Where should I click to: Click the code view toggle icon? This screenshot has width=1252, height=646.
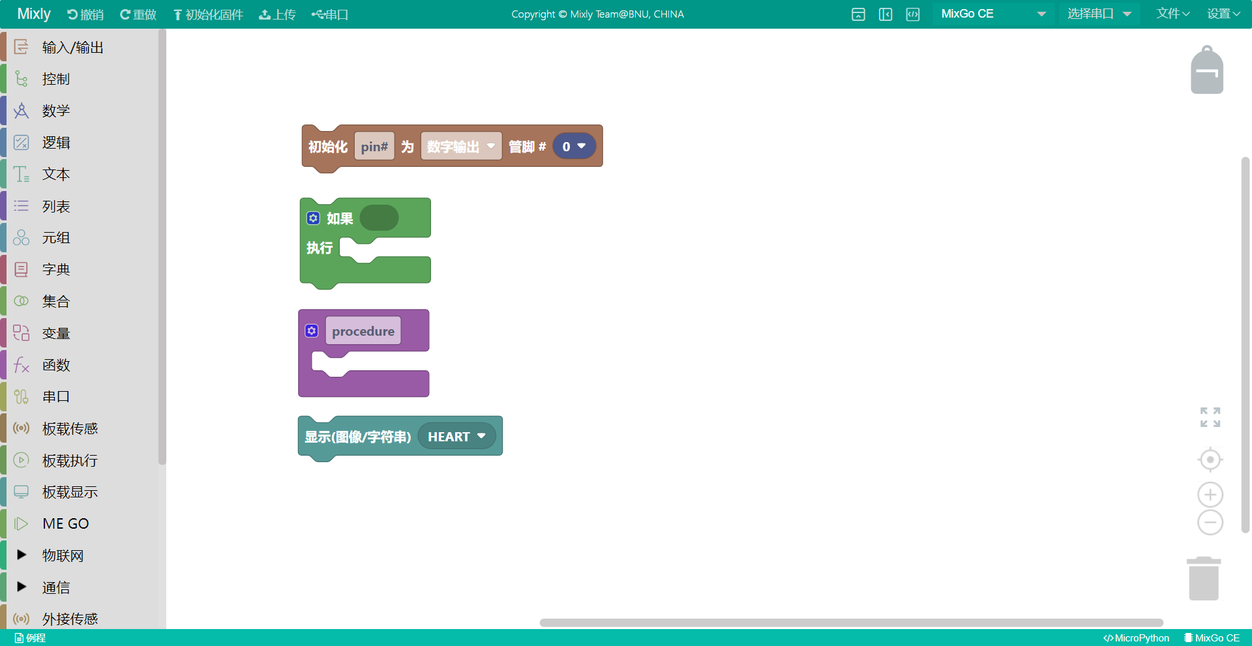(x=913, y=14)
